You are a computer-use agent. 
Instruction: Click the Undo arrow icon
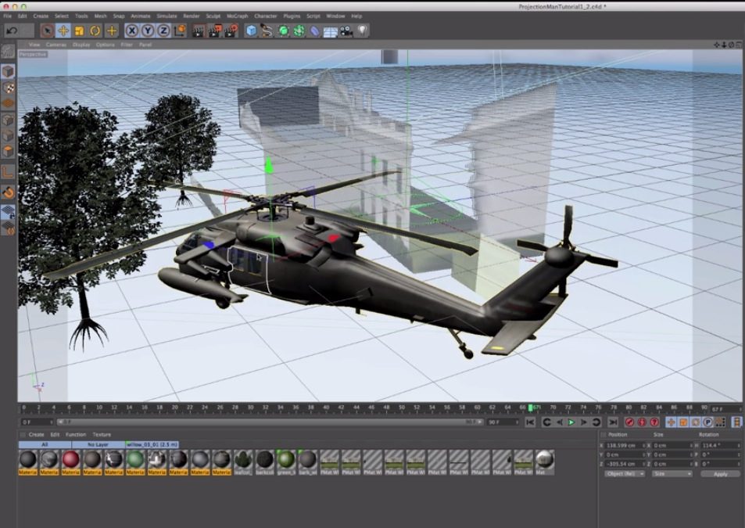[x=11, y=31]
